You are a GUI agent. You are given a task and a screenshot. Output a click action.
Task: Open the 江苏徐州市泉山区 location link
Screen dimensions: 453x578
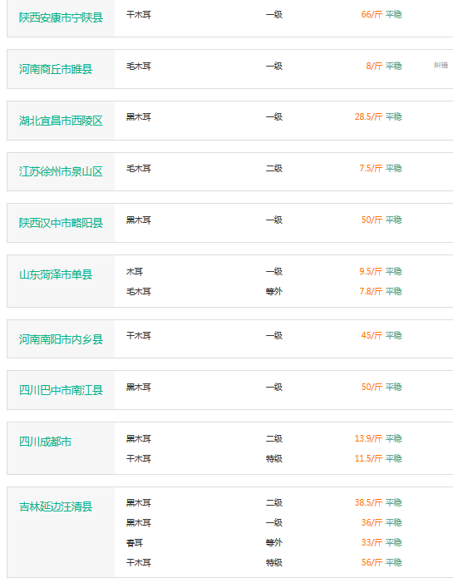coord(61,171)
